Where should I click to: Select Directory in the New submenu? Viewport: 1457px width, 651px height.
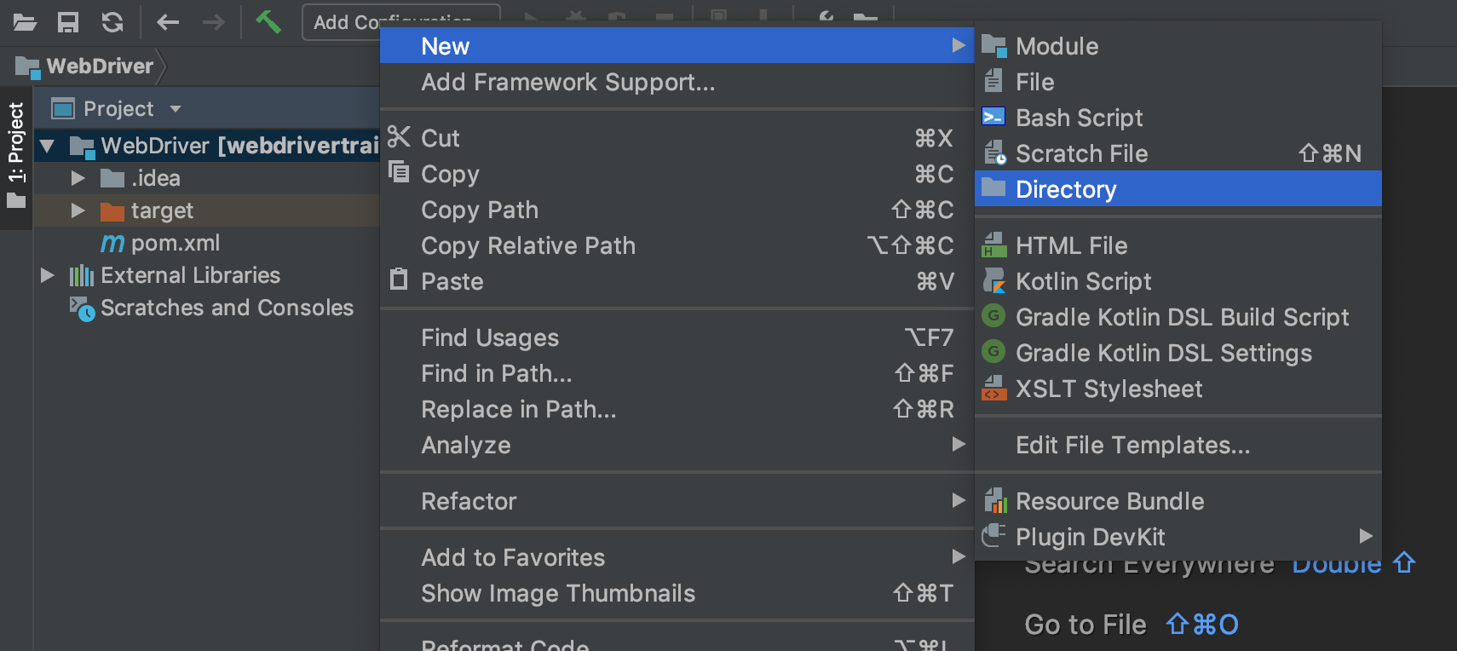point(1066,189)
